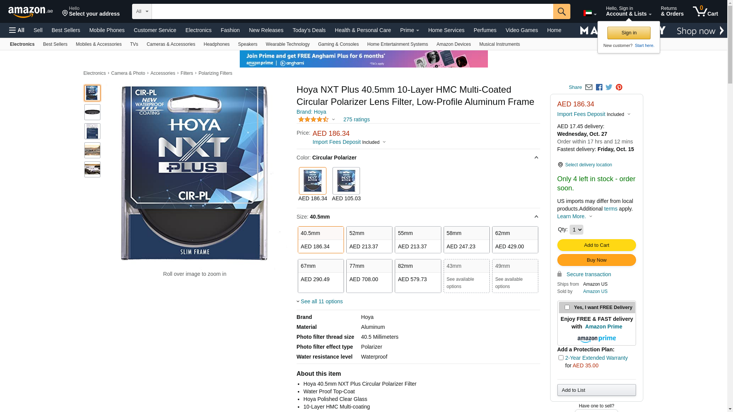Open the quantity dropdown

(x=576, y=230)
